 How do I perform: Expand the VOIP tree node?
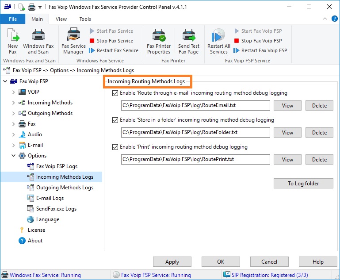[x=13, y=92]
